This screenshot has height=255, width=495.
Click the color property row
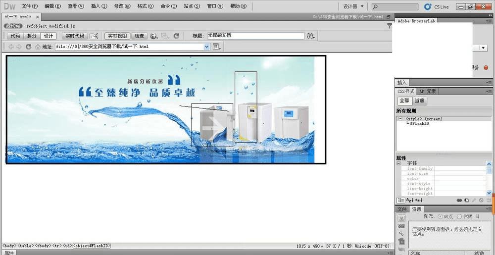click(444, 179)
